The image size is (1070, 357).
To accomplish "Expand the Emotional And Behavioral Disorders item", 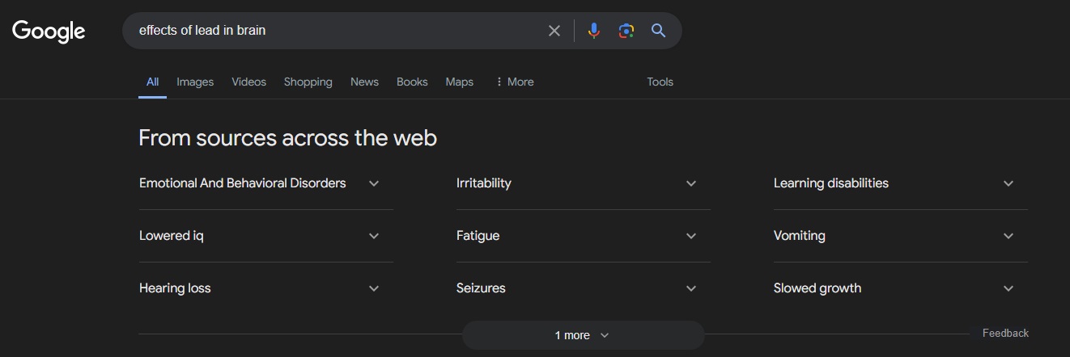I will click(x=265, y=183).
